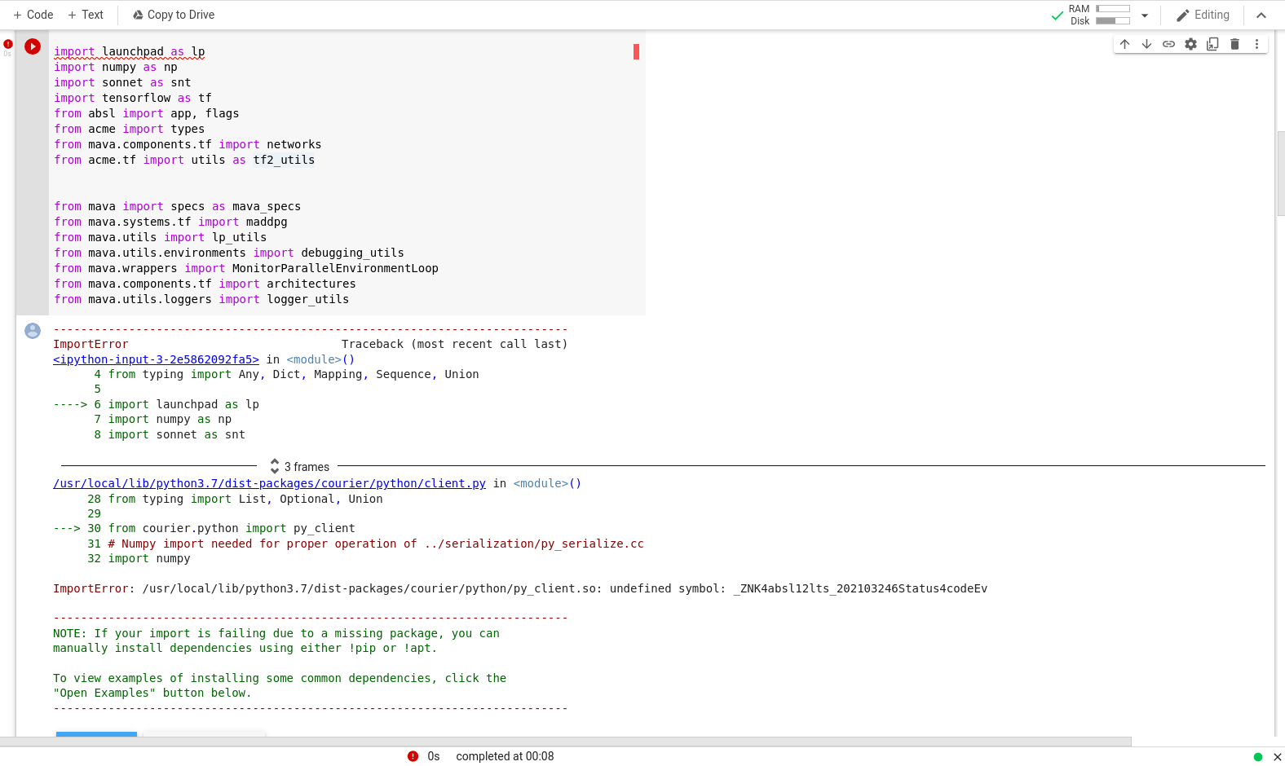
Task: Add a new Code cell
Action: [33, 15]
